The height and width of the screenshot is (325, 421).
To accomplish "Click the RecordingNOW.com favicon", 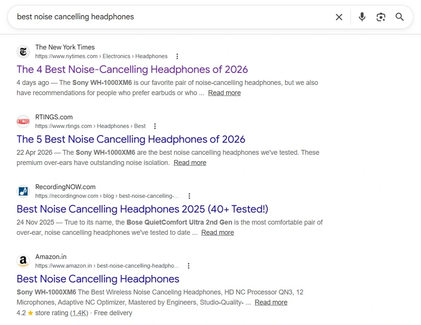I will click(x=23, y=191).
